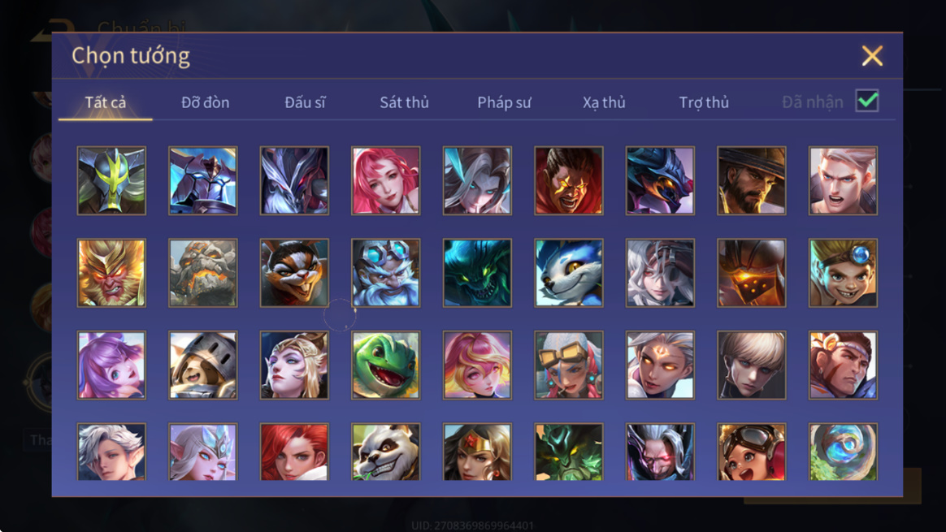The height and width of the screenshot is (532, 946).
Task: Select the golden monkey king hero portrait
Action: (x=111, y=273)
